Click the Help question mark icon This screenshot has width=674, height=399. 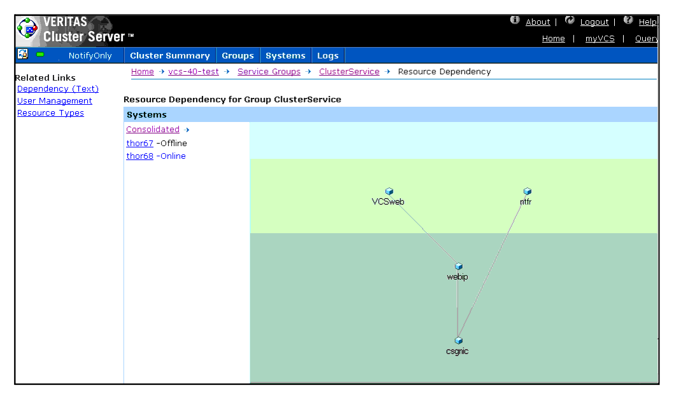pos(628,21)
